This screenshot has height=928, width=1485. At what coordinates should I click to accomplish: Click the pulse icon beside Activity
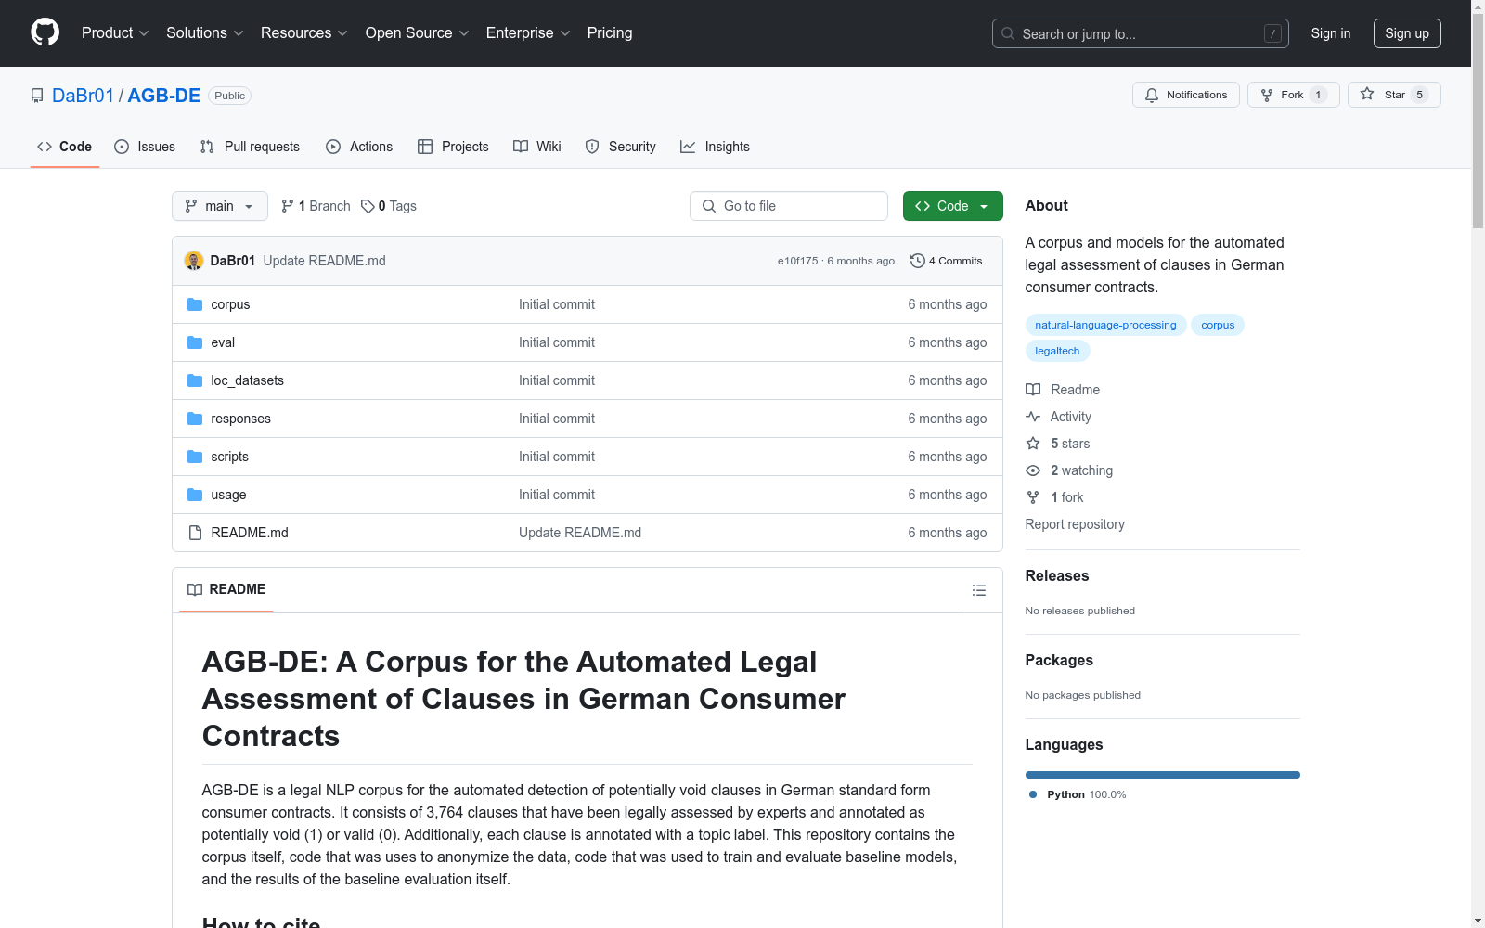[x=1033, y=417]
